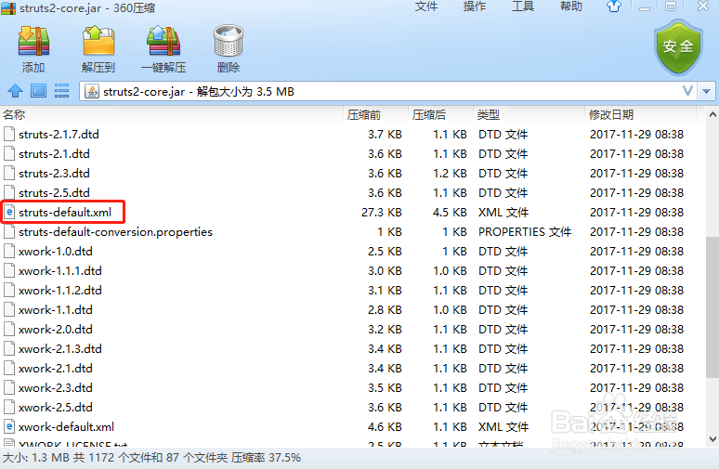This screenshot has width=719, height=469.
Task: Select the struts-2.1.7.dtd file name
Action: pos(59,135)
